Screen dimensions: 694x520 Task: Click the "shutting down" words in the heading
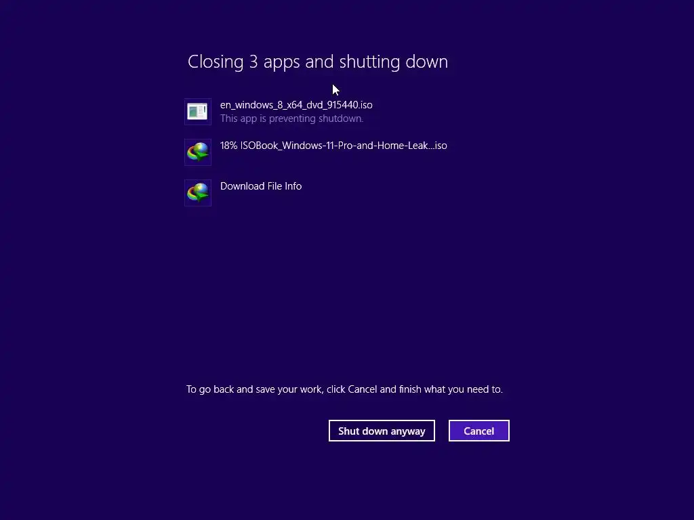[394, 62]
